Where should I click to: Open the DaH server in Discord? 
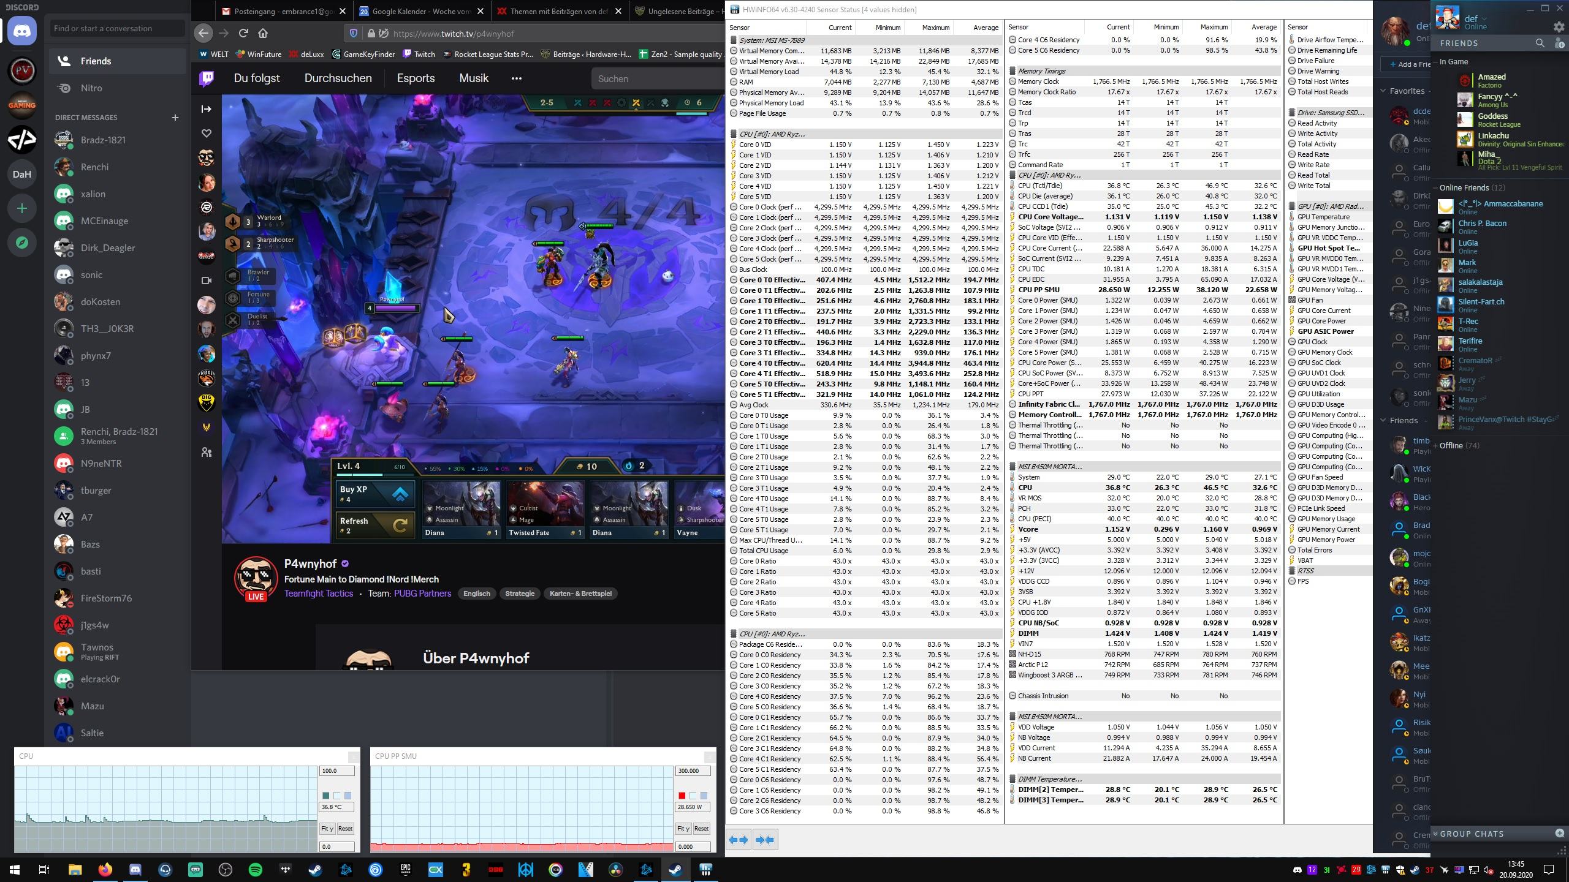click(22, 174)
